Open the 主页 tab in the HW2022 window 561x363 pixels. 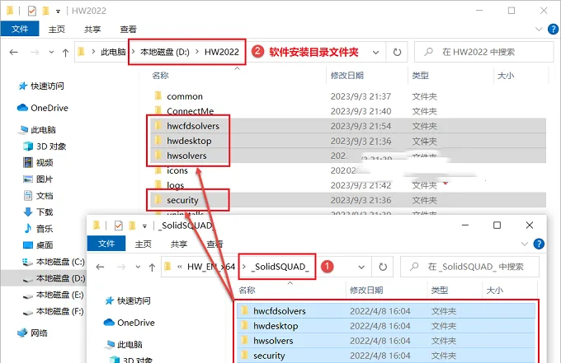(x=57, y=30)
